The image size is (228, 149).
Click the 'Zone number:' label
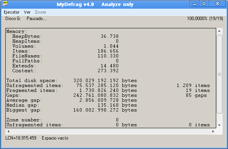tap(24, 120)
